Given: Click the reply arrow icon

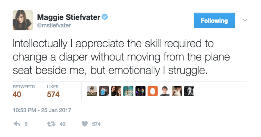Looking at the screenshot, I should coord(17,124).
